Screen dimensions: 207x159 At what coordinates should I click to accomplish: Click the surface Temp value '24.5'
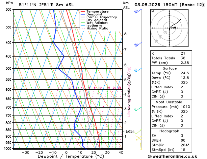185,73
